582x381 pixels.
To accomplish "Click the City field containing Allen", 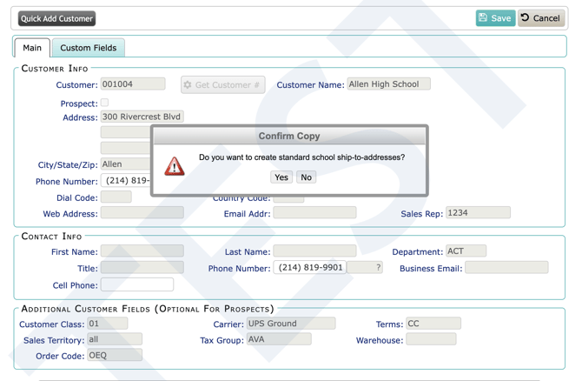I will pyautogui.click(x=125, y=164).
